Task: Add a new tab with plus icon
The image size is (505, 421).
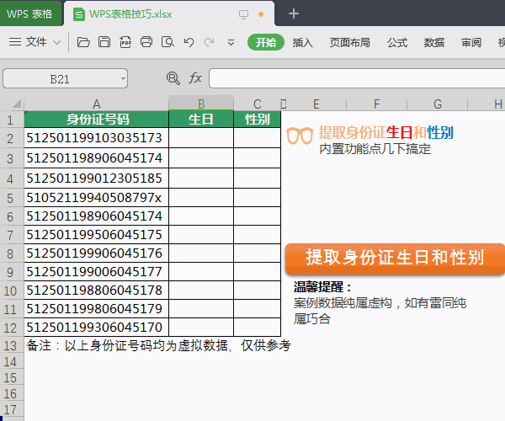Action: coord(294,13)
